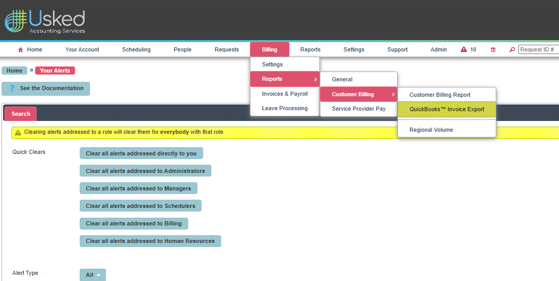Expand the Customer Billing submenu

(x=358, y=94)
